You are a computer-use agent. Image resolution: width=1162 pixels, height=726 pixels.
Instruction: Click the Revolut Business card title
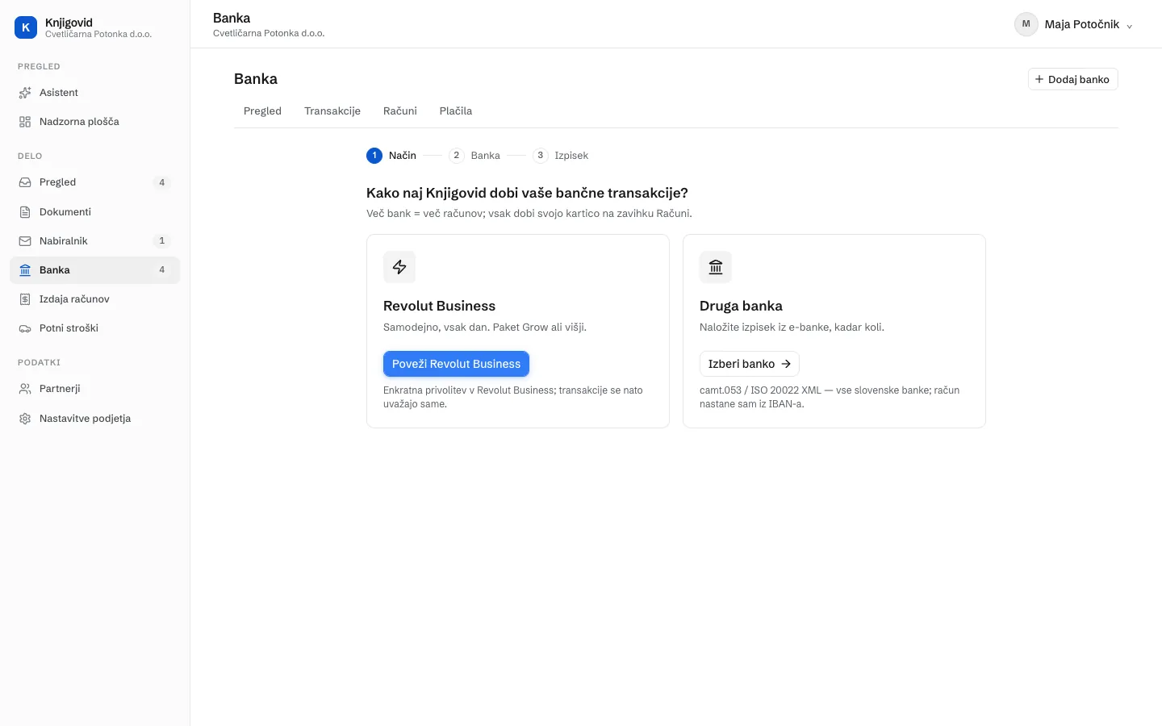pyautogui.click(x=439, y=306)
